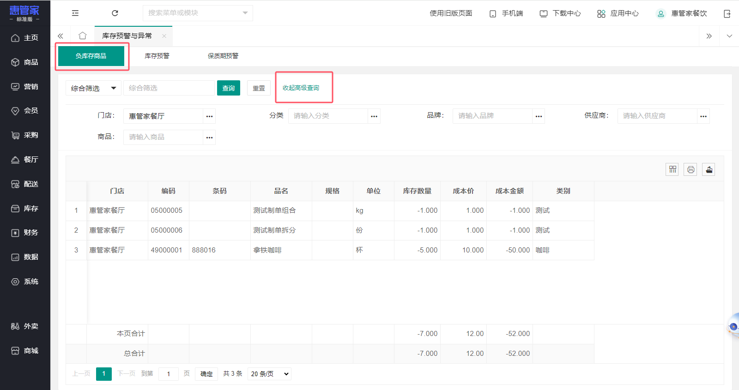Open the tab list chevron dropdown

pos(729,36)
